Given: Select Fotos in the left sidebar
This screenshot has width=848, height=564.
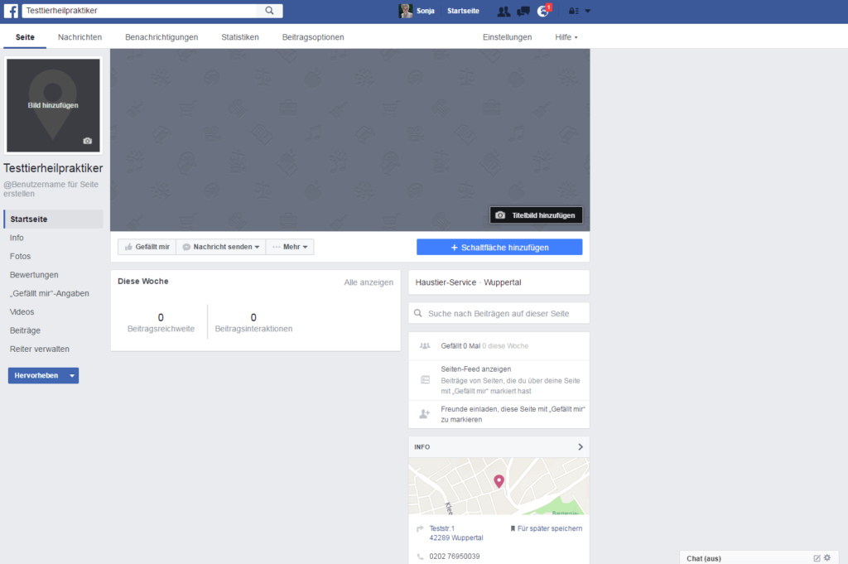Looking at the screenshot, I should coord(20,256).
